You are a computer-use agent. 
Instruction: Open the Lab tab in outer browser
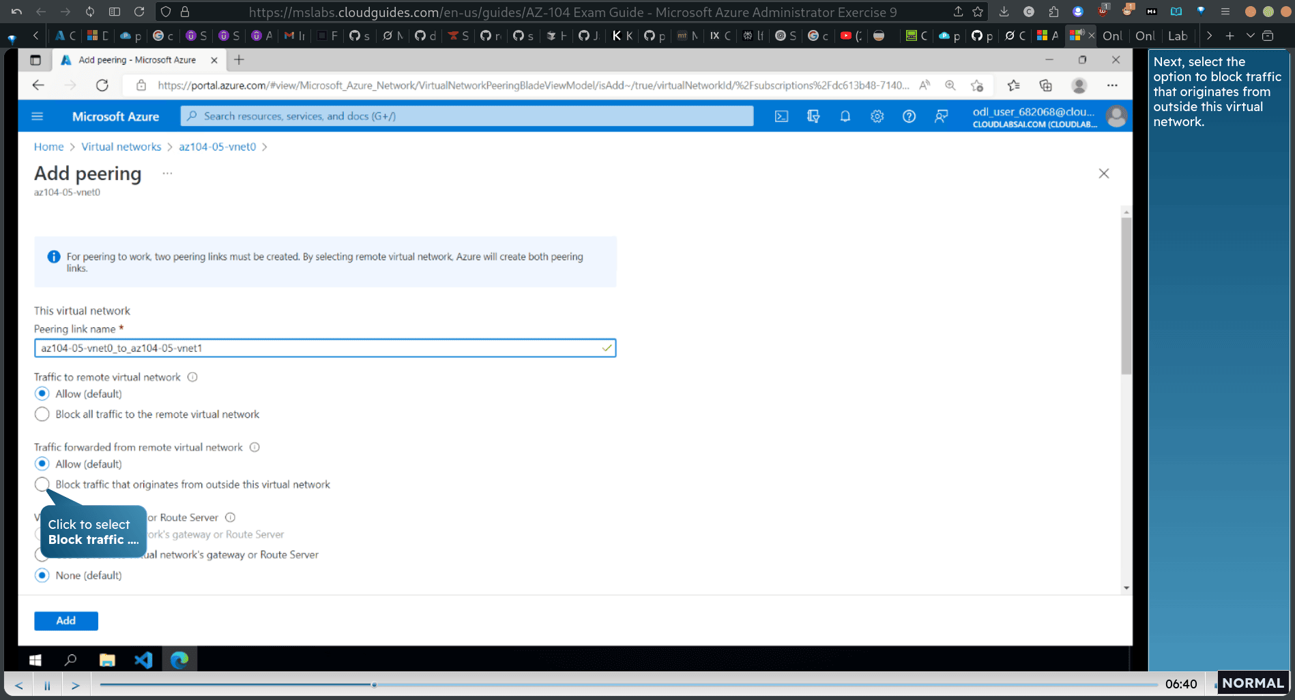(x=1178, y=36)
